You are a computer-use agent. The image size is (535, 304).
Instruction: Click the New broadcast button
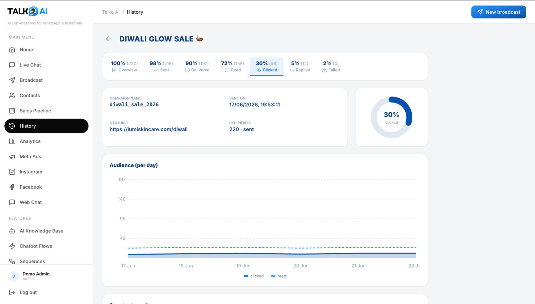pyautogui.click(x=499, y=12)
